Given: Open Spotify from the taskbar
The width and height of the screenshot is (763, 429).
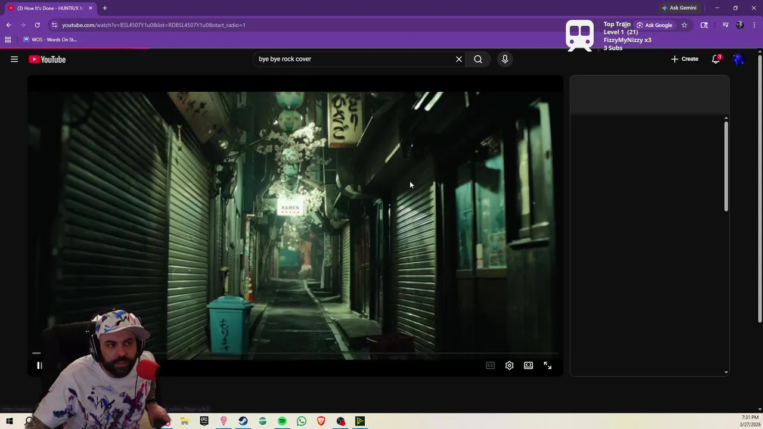Looking at the screenshot, I should point(282,421).
